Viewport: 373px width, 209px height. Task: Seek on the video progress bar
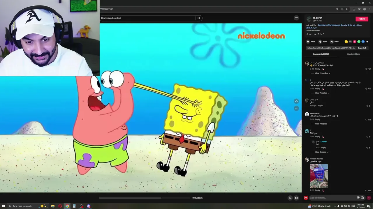tap(144, 198)
